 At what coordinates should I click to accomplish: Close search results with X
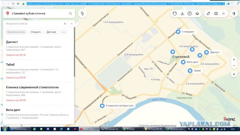point(65,24)
